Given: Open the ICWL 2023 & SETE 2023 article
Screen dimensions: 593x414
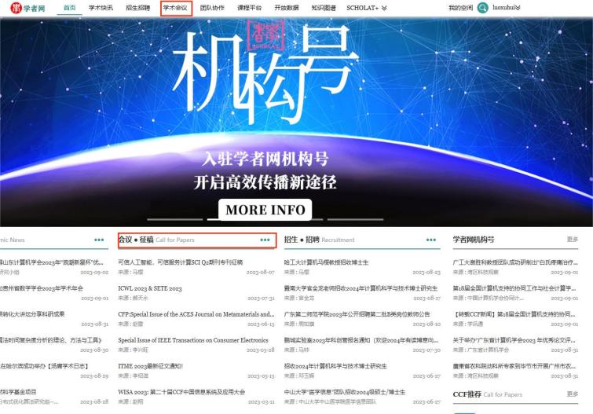Looking at the screenshot, I should pyautogui.click(x=149, y=288).
